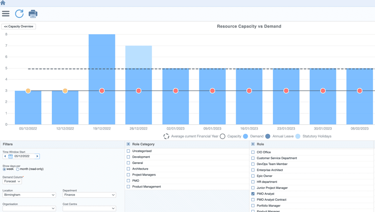Step time window start backward
375x212 pixels.
tap(5, 156)
